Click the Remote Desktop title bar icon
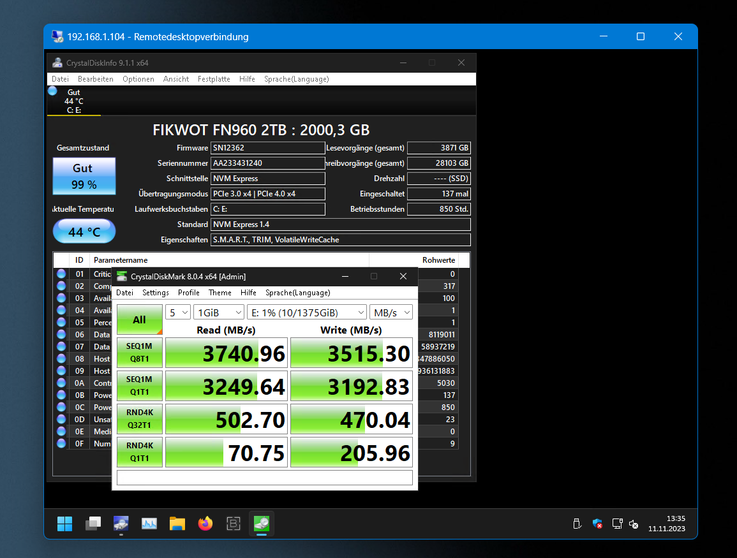 (x=57, y=36)
